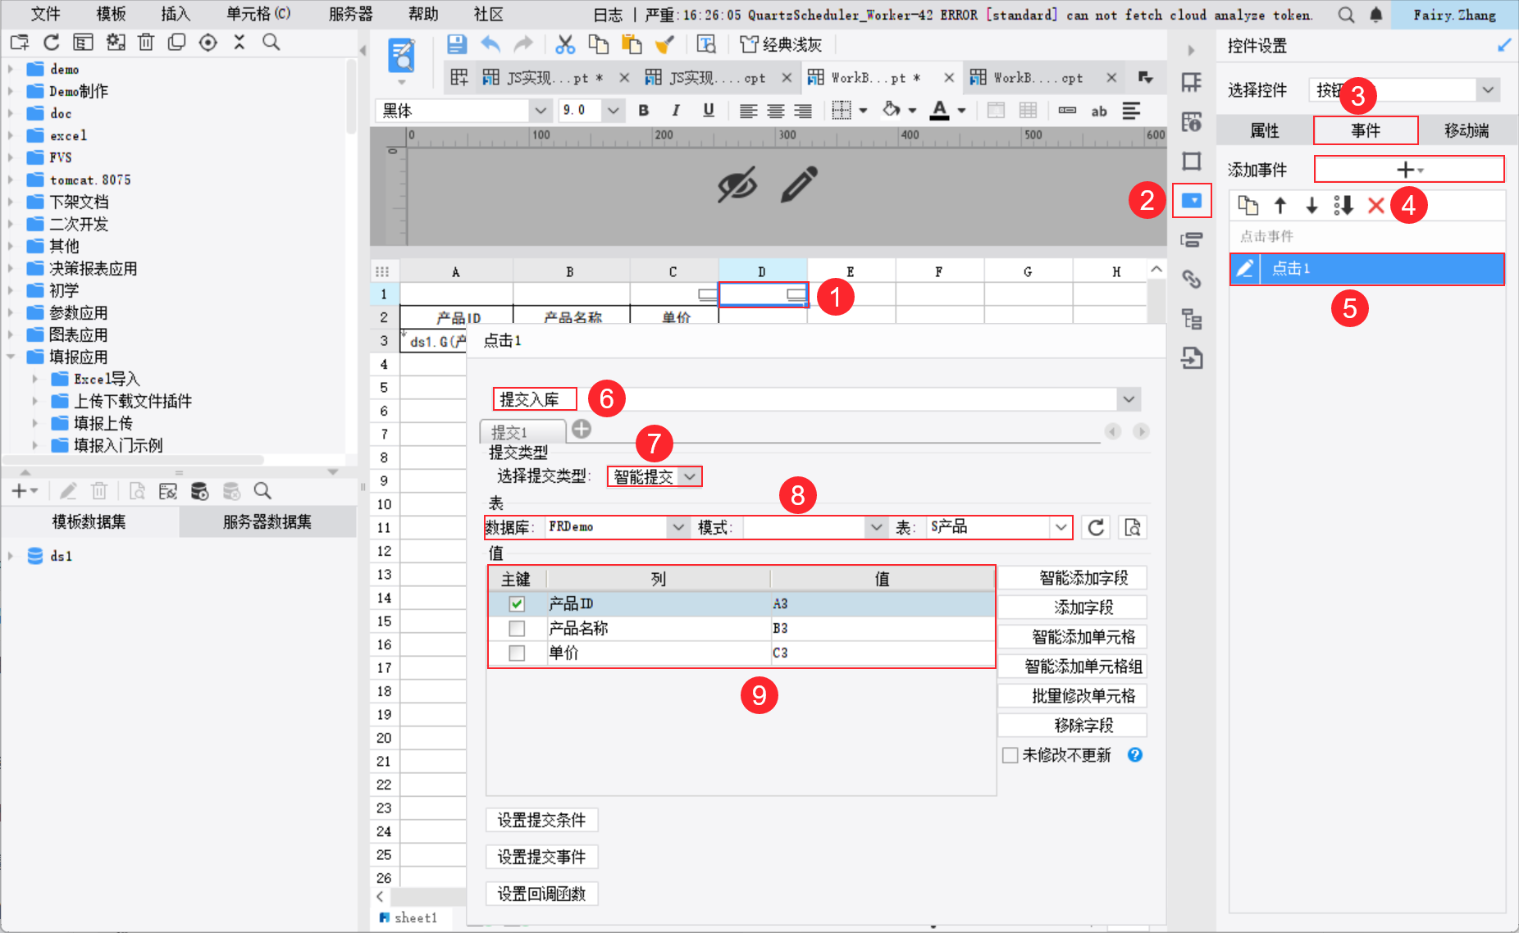Viewport: 1519px width, 933px height.
Task: Delete selected file with trash icon
Action: 146,43
